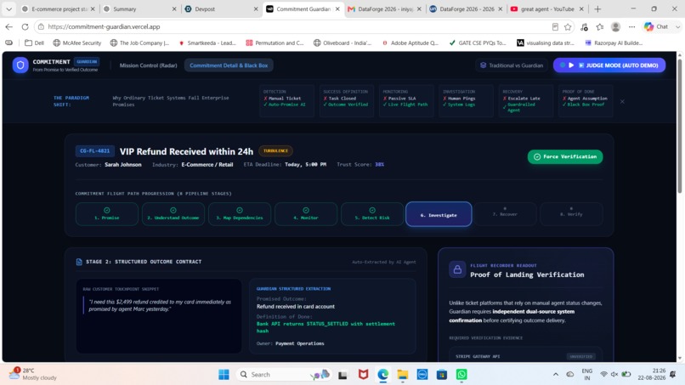Click the taskbar Search box

[x=284, y=375]
